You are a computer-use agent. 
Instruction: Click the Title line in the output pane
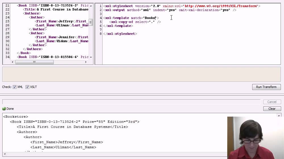(72, 127)
